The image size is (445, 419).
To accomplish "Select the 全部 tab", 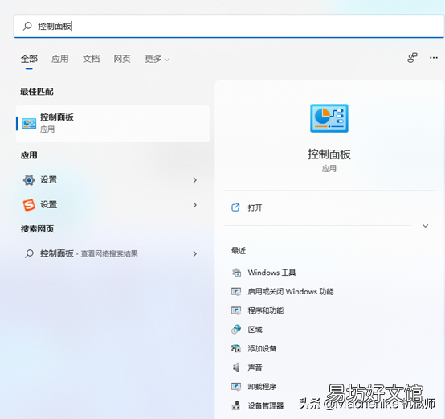I will tap(29, 59).
